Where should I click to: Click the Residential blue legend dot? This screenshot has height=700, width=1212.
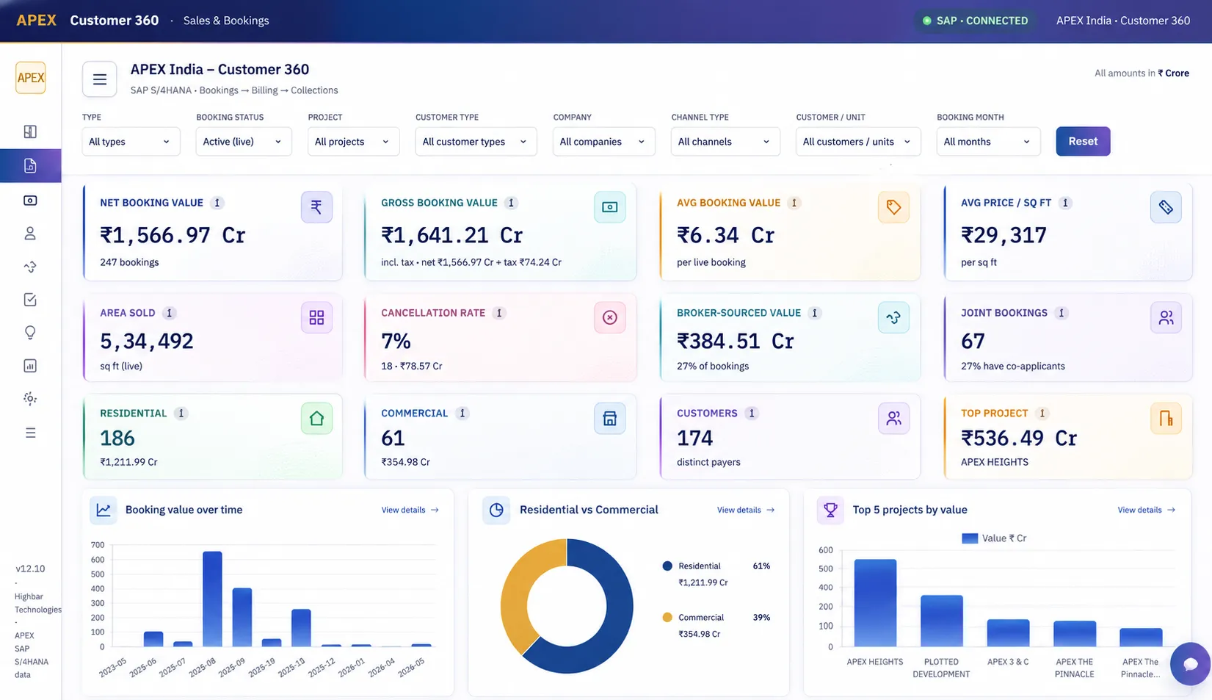pyautogui.click(x=667, y=566)
